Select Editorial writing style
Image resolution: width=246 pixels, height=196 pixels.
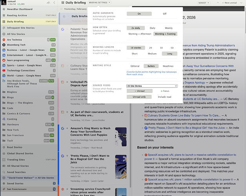click(135, 66)
